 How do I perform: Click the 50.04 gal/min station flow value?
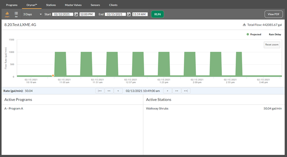(272, 109)
